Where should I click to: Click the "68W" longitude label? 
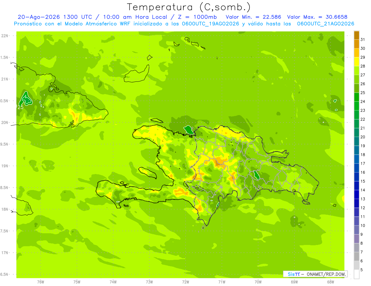tap(330, 282)
